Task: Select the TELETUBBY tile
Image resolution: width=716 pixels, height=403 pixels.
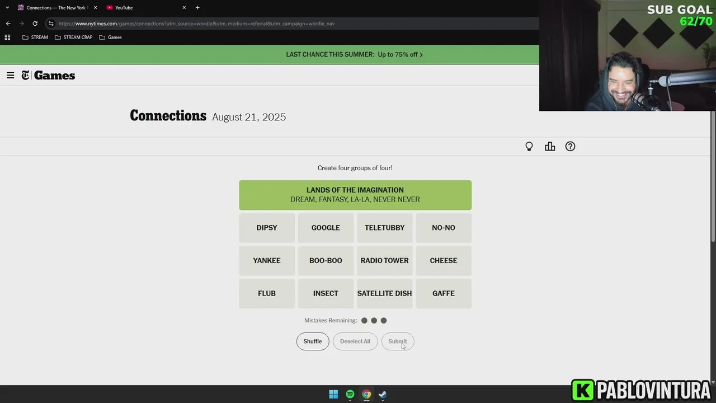Action: click(x=385, y=228)
